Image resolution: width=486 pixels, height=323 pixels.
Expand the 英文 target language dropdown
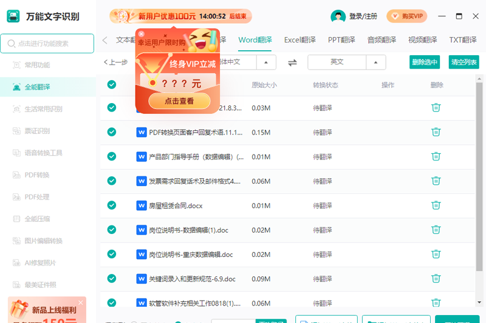(375, 62)
